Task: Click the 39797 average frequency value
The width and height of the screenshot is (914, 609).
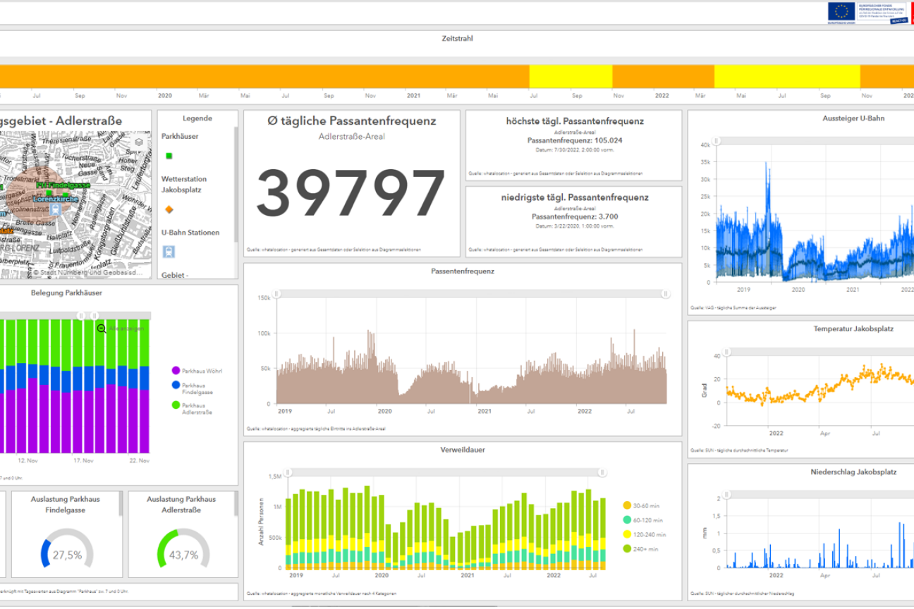Action: pyautogui.click(x=351, y=193)
